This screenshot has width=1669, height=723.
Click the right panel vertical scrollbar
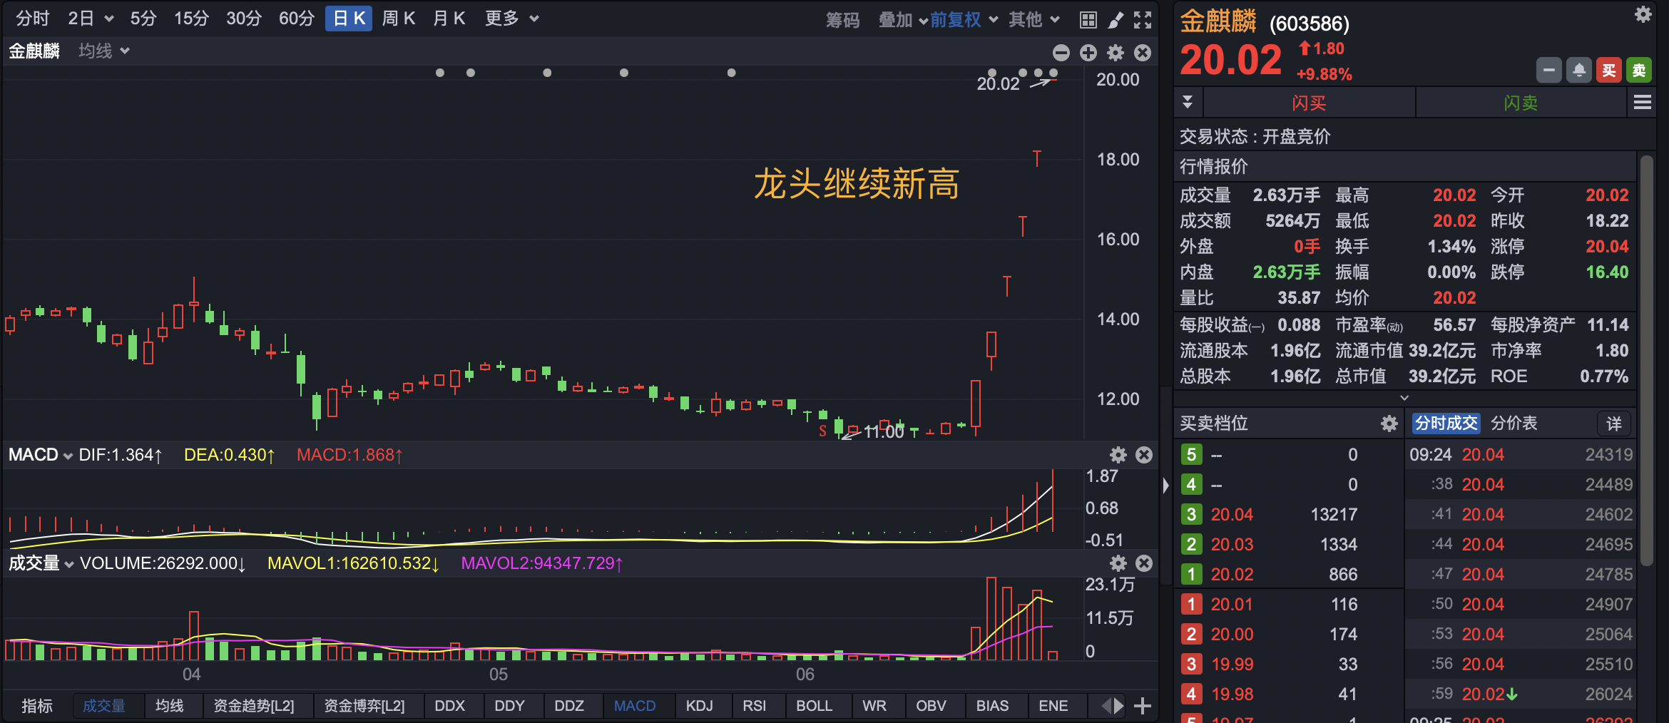click(1646, 360)
